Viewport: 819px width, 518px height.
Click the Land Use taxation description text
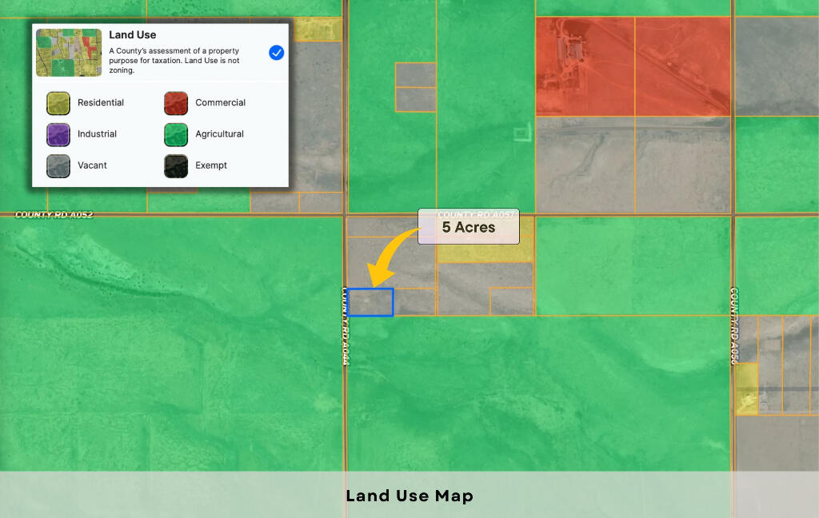click(x=174, y=61)
